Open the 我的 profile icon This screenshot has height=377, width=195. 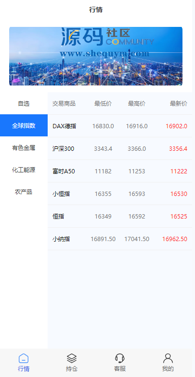click(168, 358)
